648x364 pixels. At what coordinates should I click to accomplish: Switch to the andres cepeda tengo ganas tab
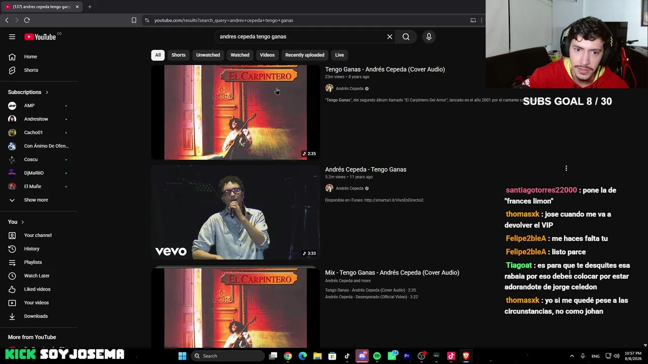coord(42,7)
